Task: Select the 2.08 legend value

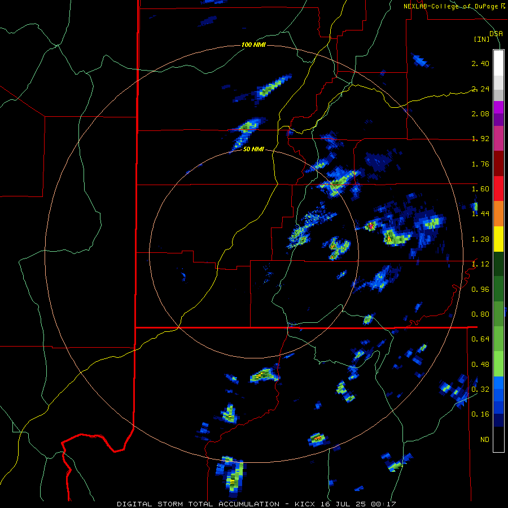Action: [x=480, y=113]
